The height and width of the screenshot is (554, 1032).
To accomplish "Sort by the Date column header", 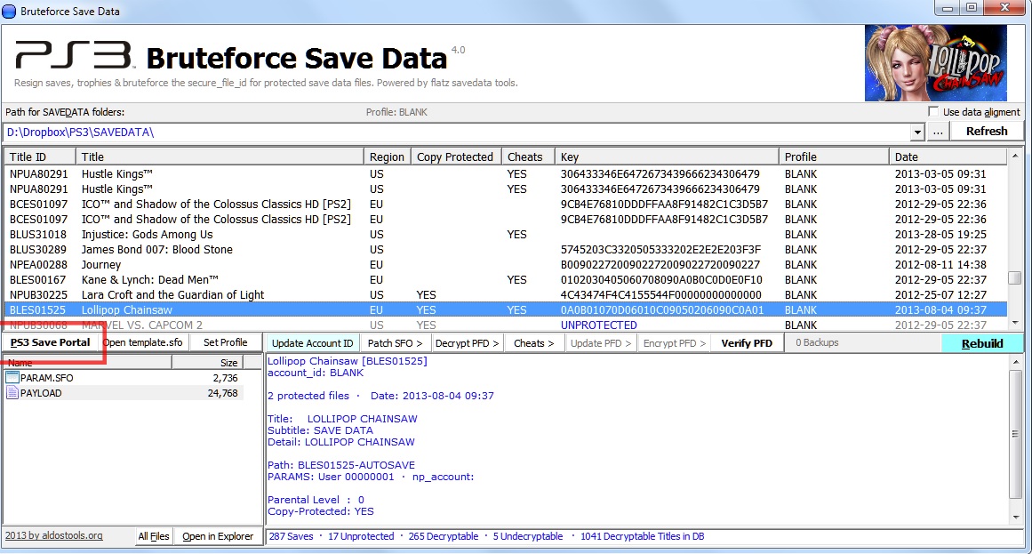I will pyautogui.click(x=948, y=157).
